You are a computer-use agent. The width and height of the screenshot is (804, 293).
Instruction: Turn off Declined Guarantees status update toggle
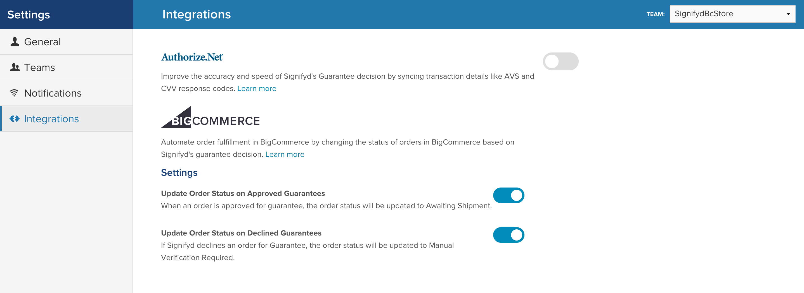click(508, 235)
